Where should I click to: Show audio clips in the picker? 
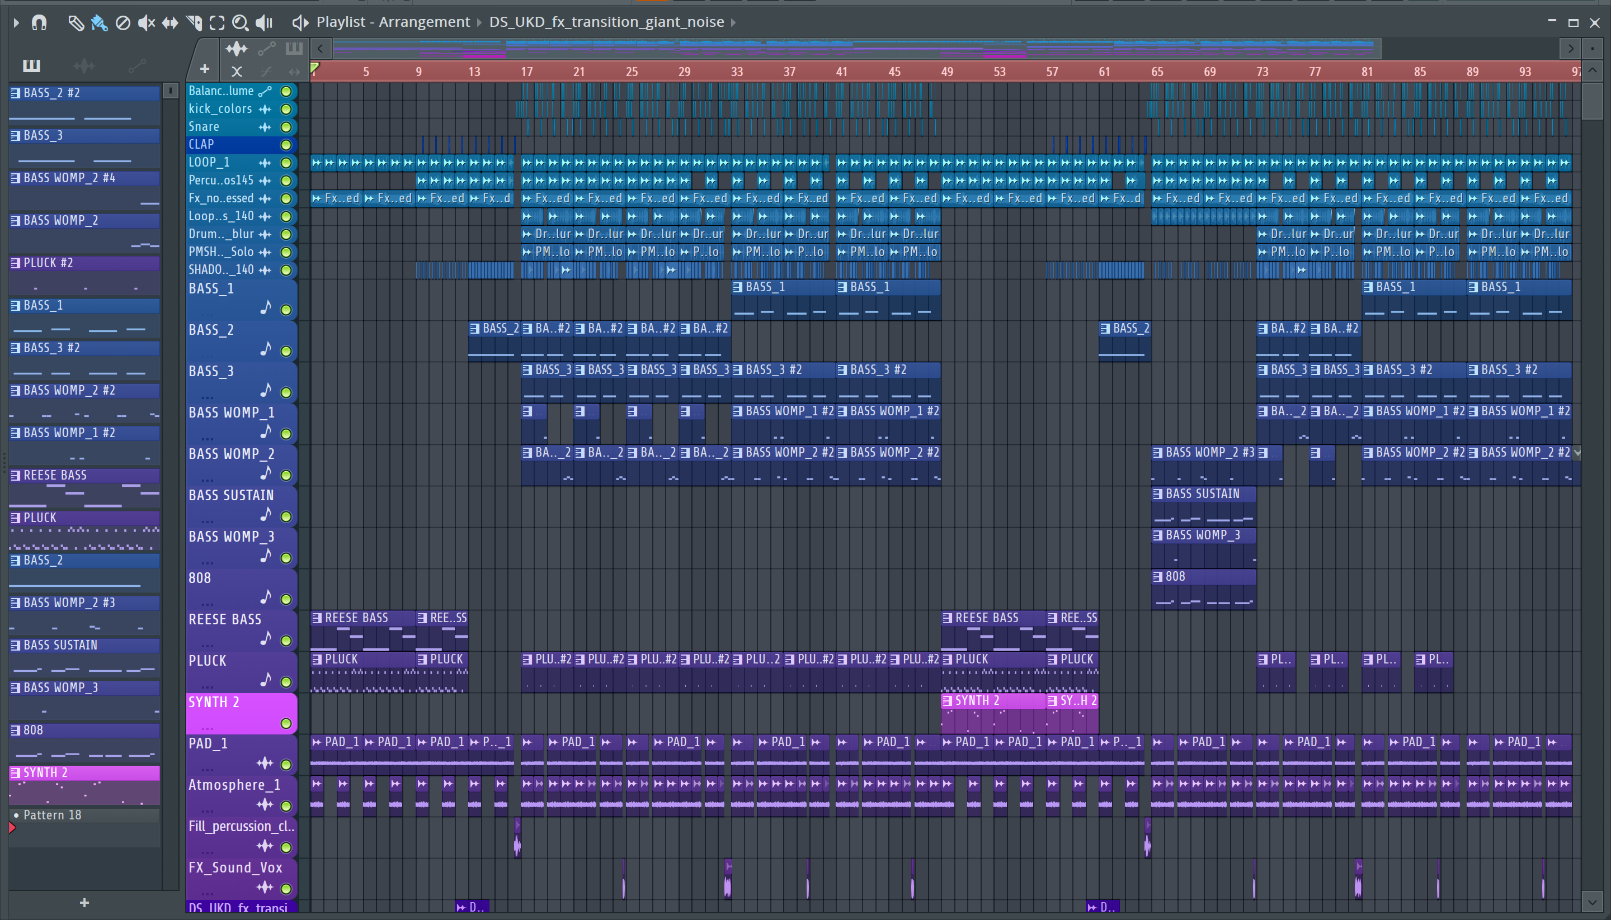[84, 65]
